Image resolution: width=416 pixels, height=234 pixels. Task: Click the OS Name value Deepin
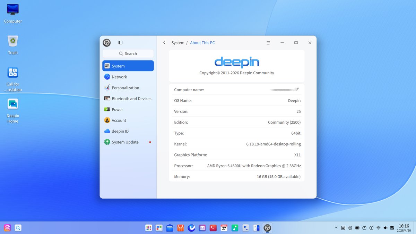coord(294,101)
